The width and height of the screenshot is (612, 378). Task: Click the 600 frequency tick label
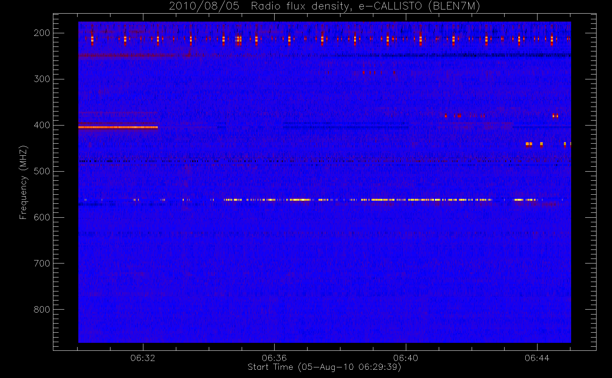point(42,217)
